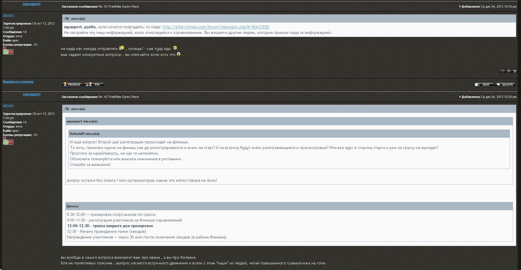This screenshot has width=521, height=270.
Task: Click 'Цитата' link in the first post
Action: point(8,15)
